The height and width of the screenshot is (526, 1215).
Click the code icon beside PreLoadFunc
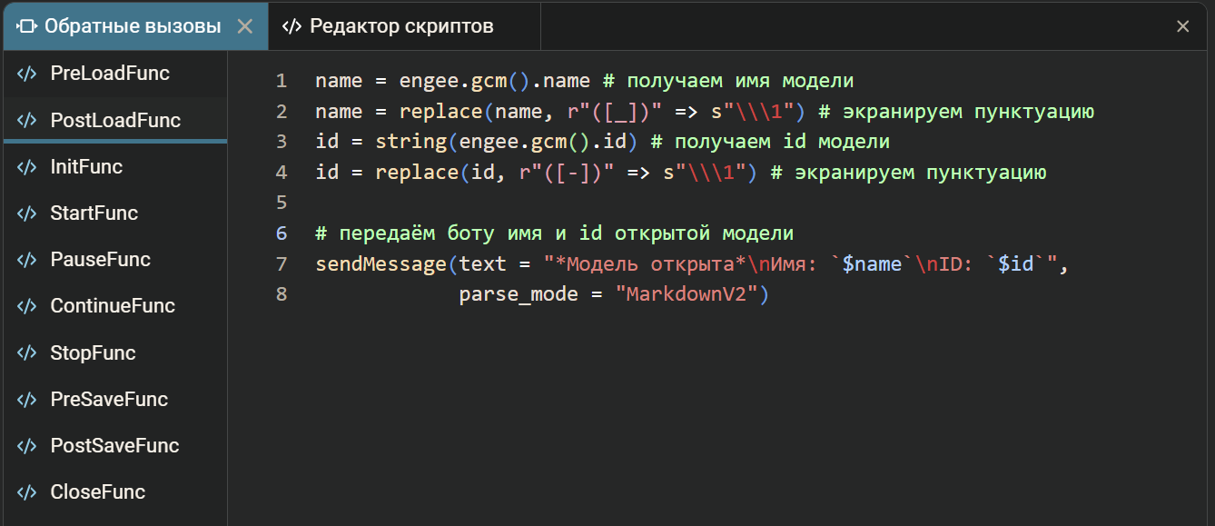[x=27, y=74]
